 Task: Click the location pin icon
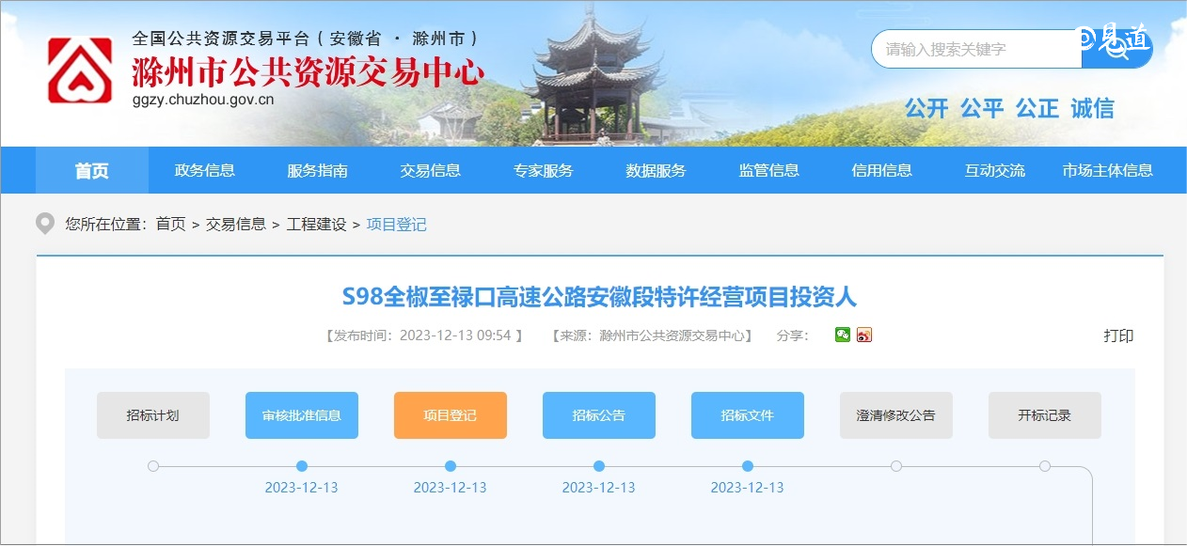pyautogui.click(x=44, y=224)
